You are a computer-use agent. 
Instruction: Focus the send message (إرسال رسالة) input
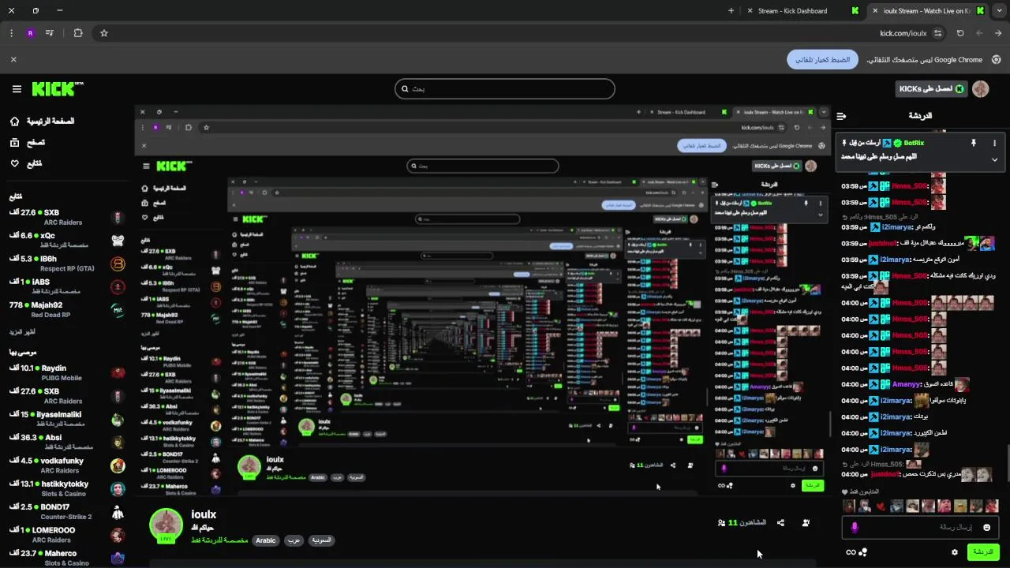coord(919,527)
